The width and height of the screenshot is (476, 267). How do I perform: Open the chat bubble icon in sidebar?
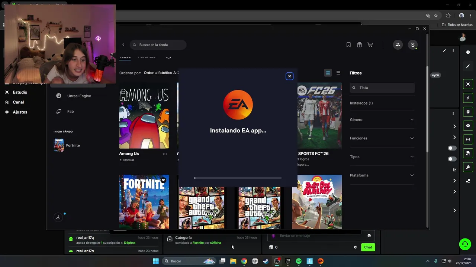click(468, 126)
